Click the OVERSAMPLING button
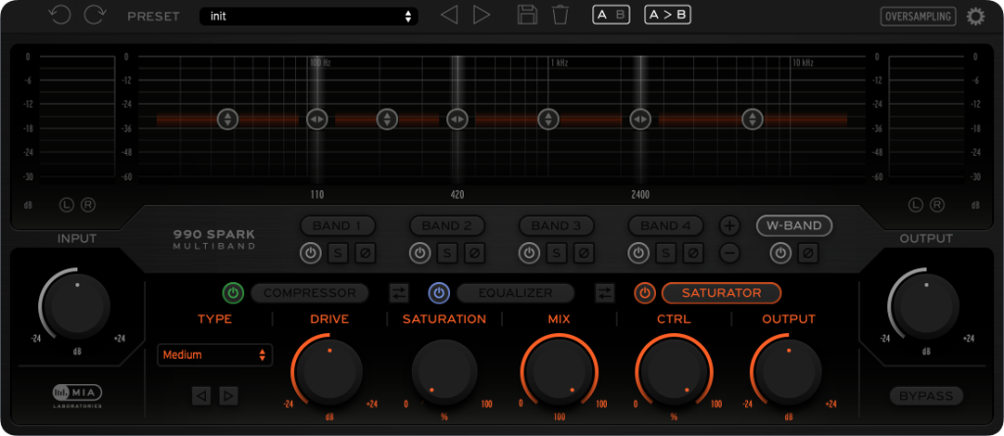The height and width of the screenshot is (436, 1004). [918, 16]
